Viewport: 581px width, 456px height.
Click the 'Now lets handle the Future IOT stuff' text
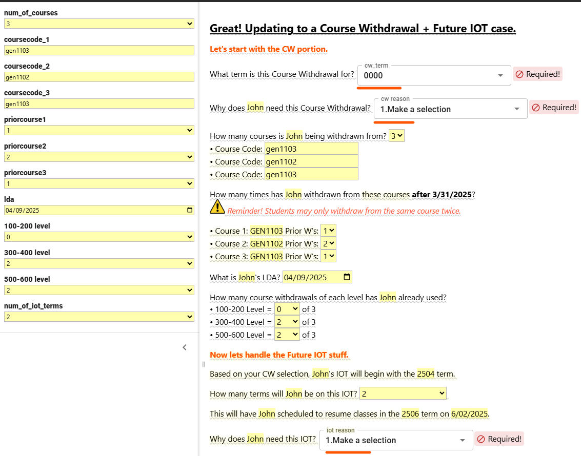point(279,355)
